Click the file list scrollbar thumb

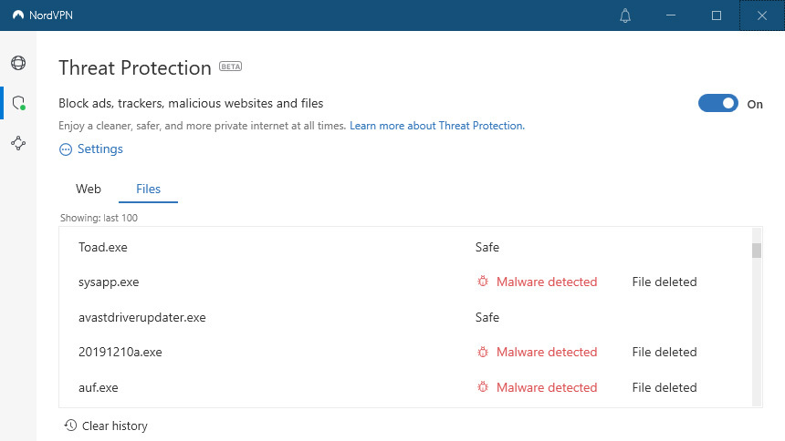click(757, 251)
